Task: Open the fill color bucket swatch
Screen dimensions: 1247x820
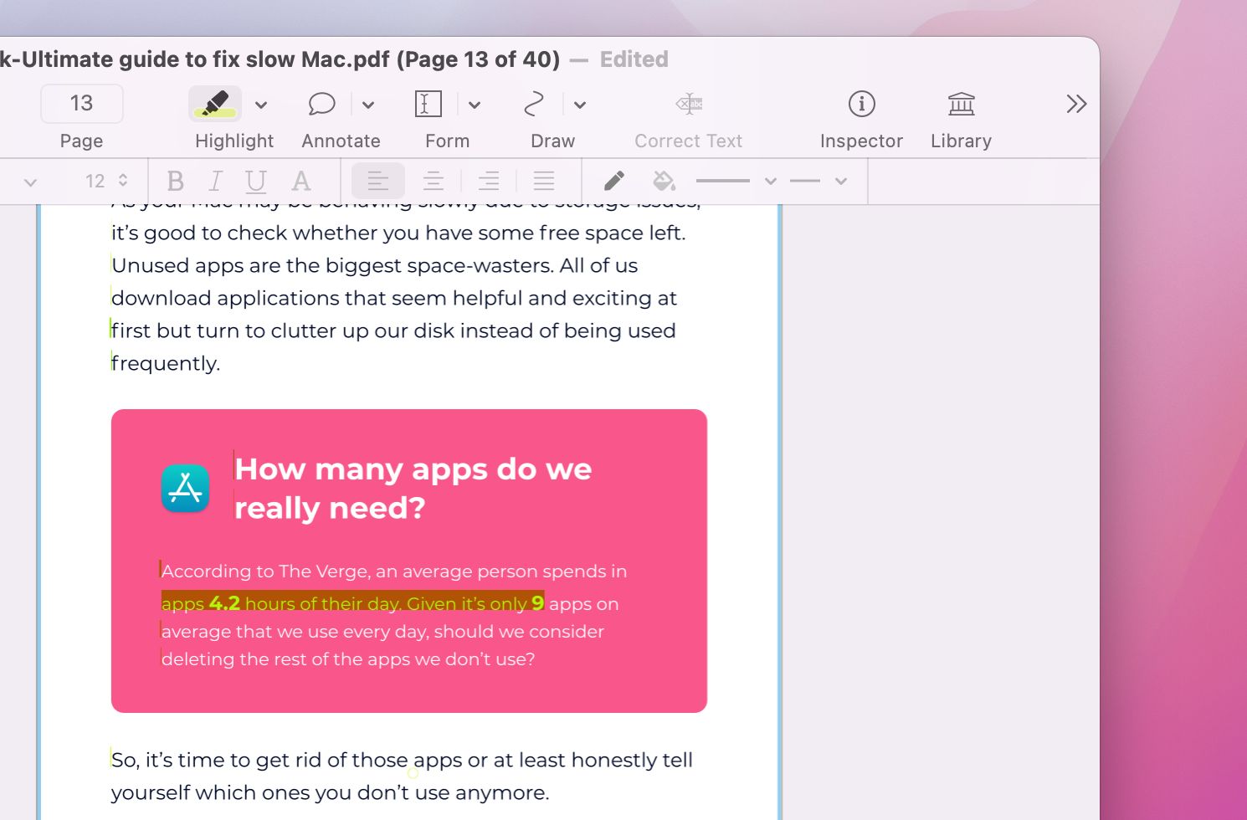Action: click(664, 181)
